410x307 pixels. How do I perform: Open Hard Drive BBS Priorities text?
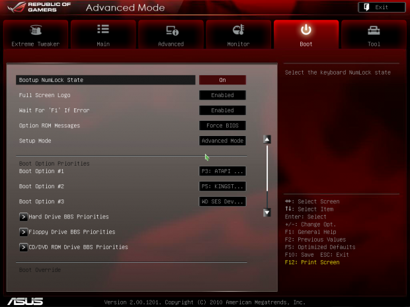[69, 217]
